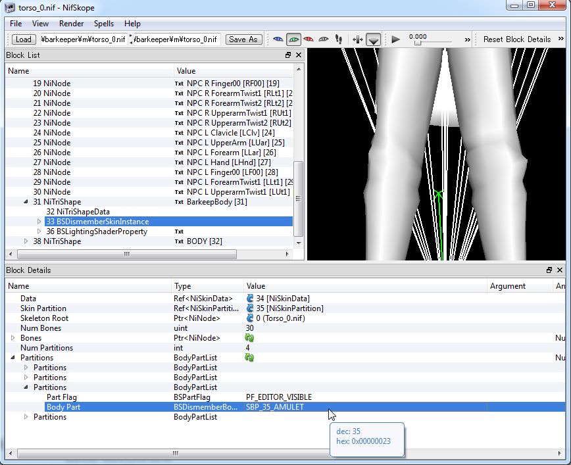Click the Num Bones value 30

point(250,328)
